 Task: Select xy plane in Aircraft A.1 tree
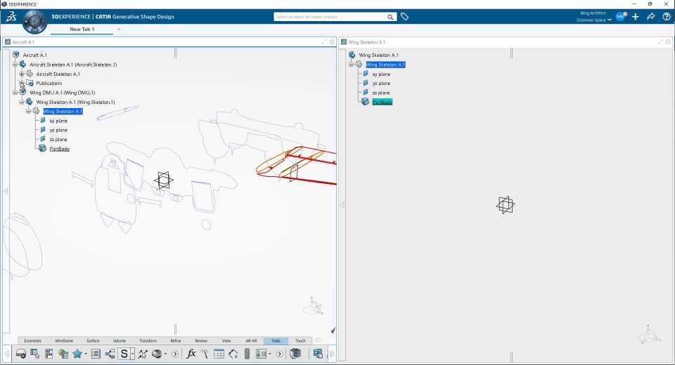tap(58, 121)
